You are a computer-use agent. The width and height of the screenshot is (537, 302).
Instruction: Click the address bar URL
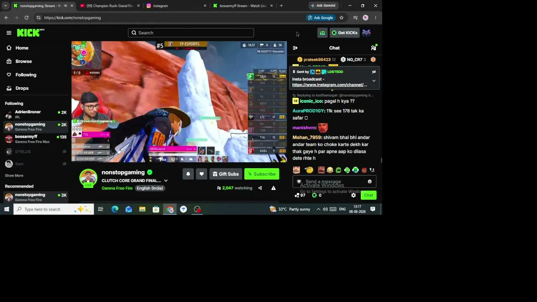tap(72, 18)
